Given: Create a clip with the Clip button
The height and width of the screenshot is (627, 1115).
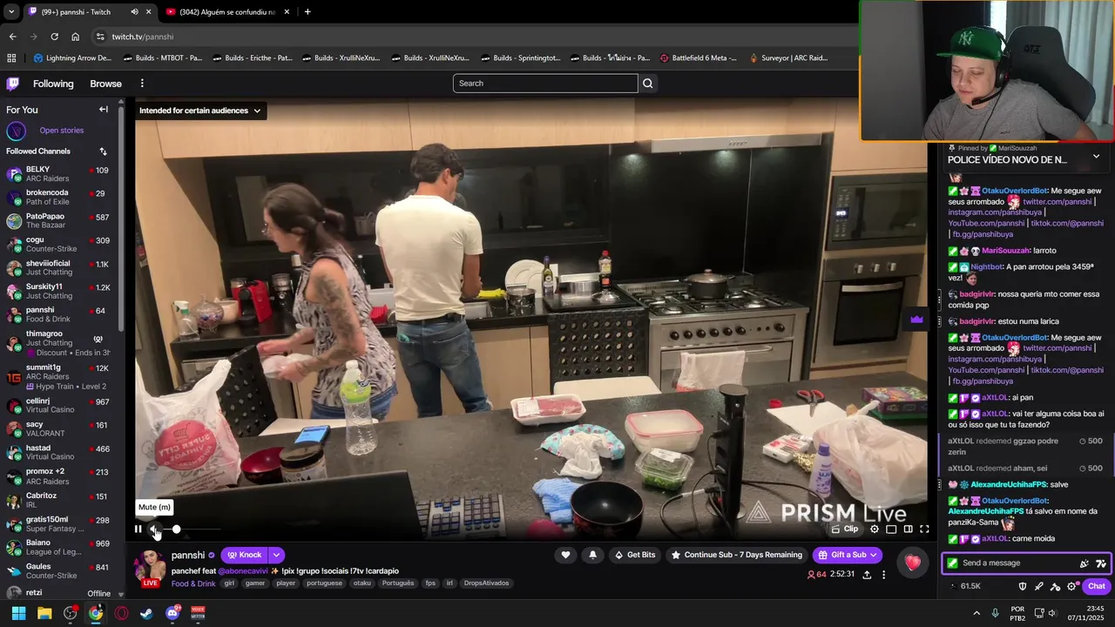Looking at the screenshot, I should pos(846,529).
